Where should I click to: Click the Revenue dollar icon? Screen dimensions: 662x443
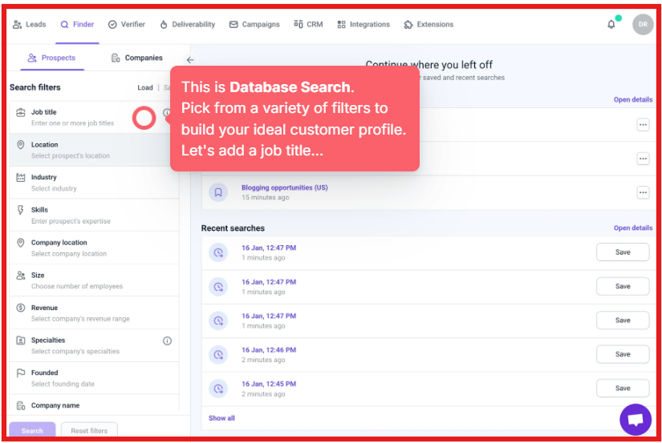[20, 308]
